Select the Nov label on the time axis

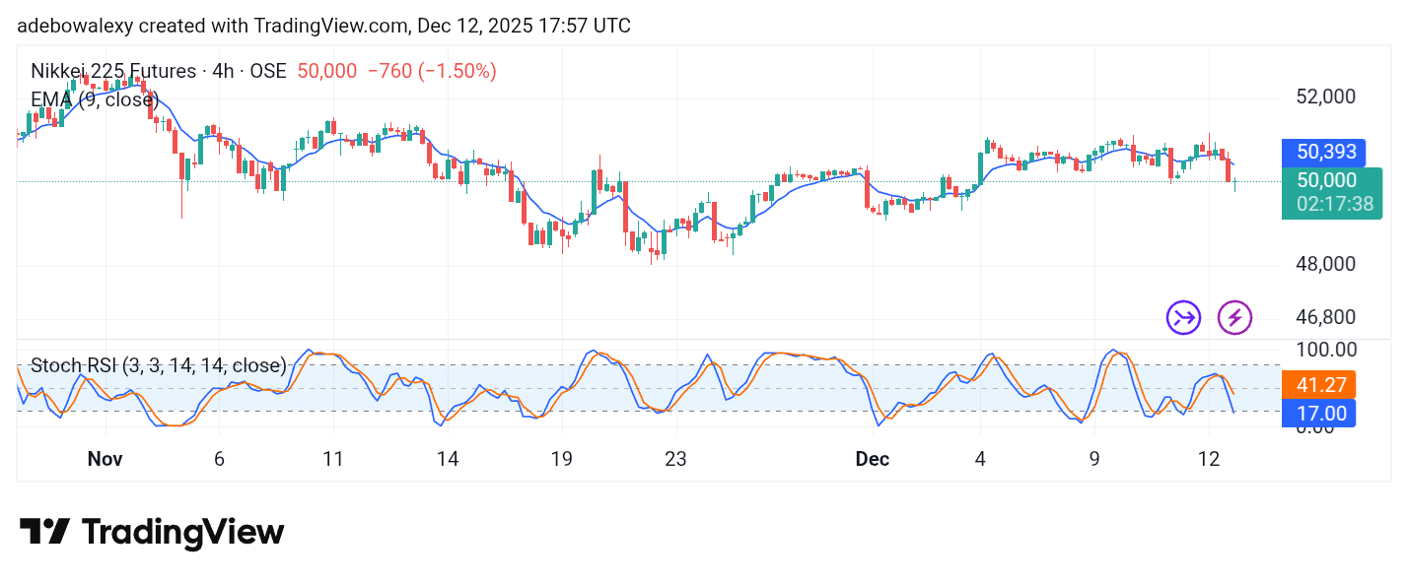point(105,459)
